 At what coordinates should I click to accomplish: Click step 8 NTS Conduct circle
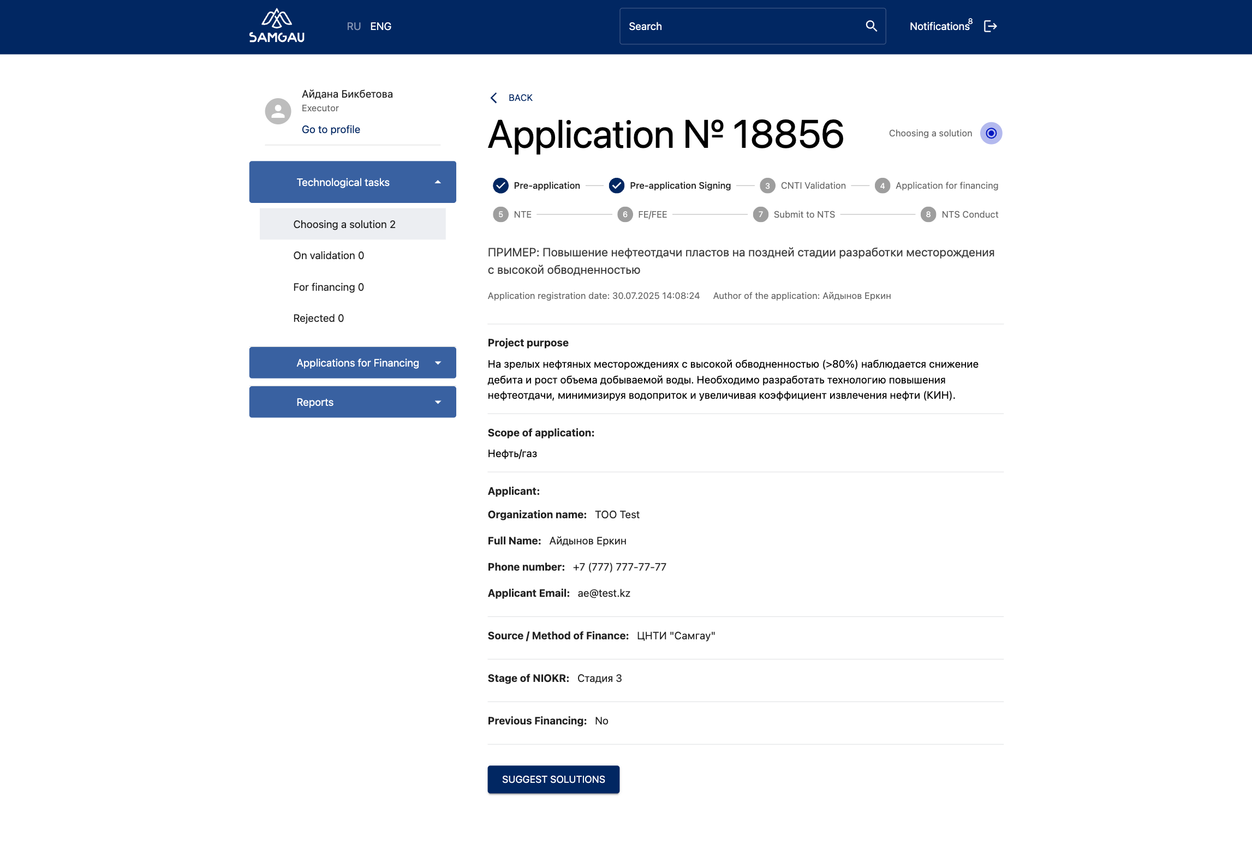[928, 214]
